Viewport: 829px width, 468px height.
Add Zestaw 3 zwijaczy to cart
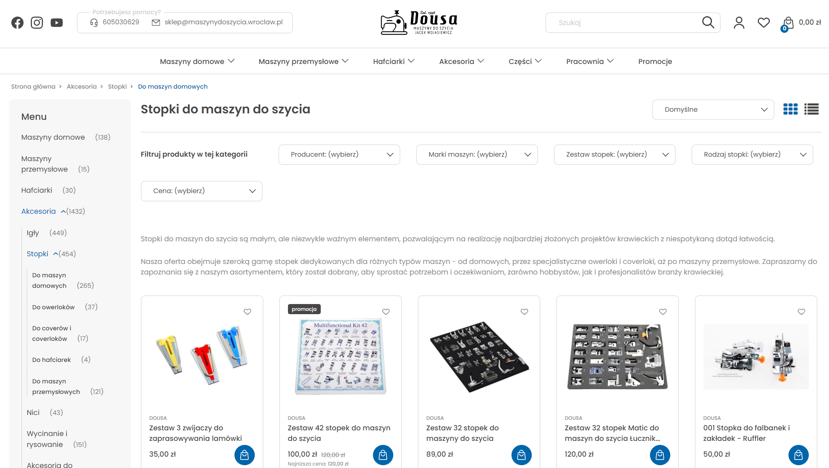tap(245, 455)
